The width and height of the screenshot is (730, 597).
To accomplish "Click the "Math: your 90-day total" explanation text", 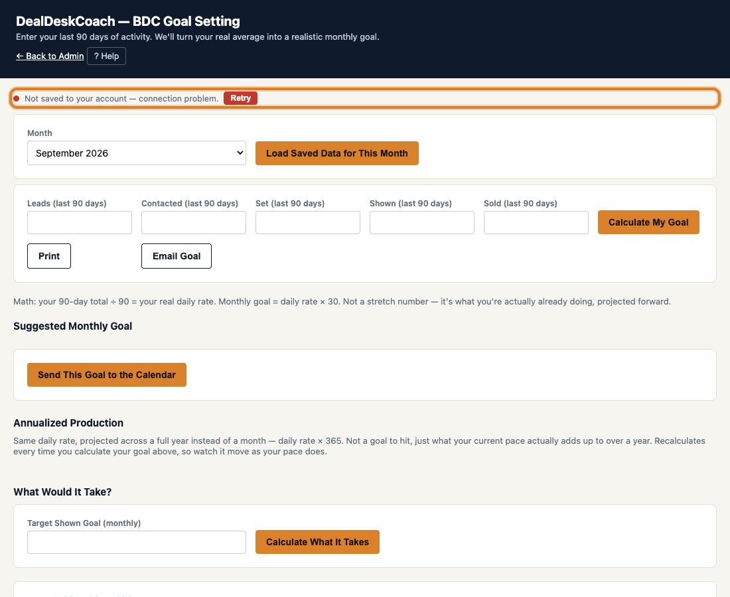I will pyautogui.click(x=342, y=302).
